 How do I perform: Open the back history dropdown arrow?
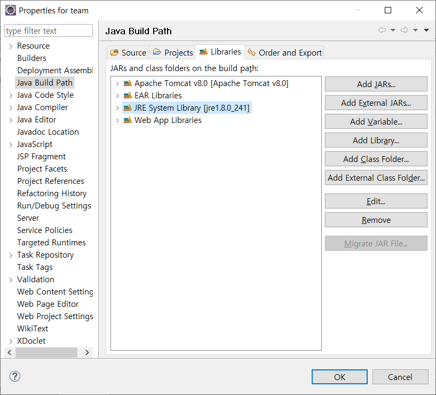[393, 30]
